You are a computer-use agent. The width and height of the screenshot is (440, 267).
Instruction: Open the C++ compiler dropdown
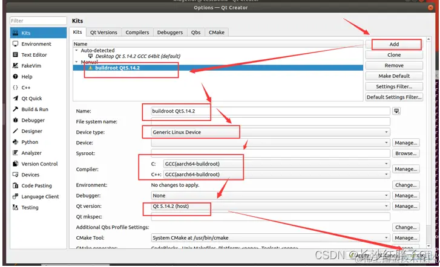277,175
